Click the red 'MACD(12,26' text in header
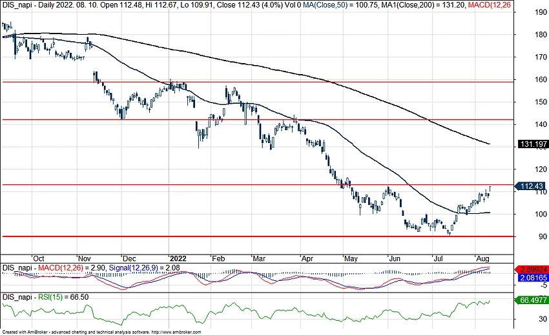This screenshot has height=335, width=549. click(490, 5)
